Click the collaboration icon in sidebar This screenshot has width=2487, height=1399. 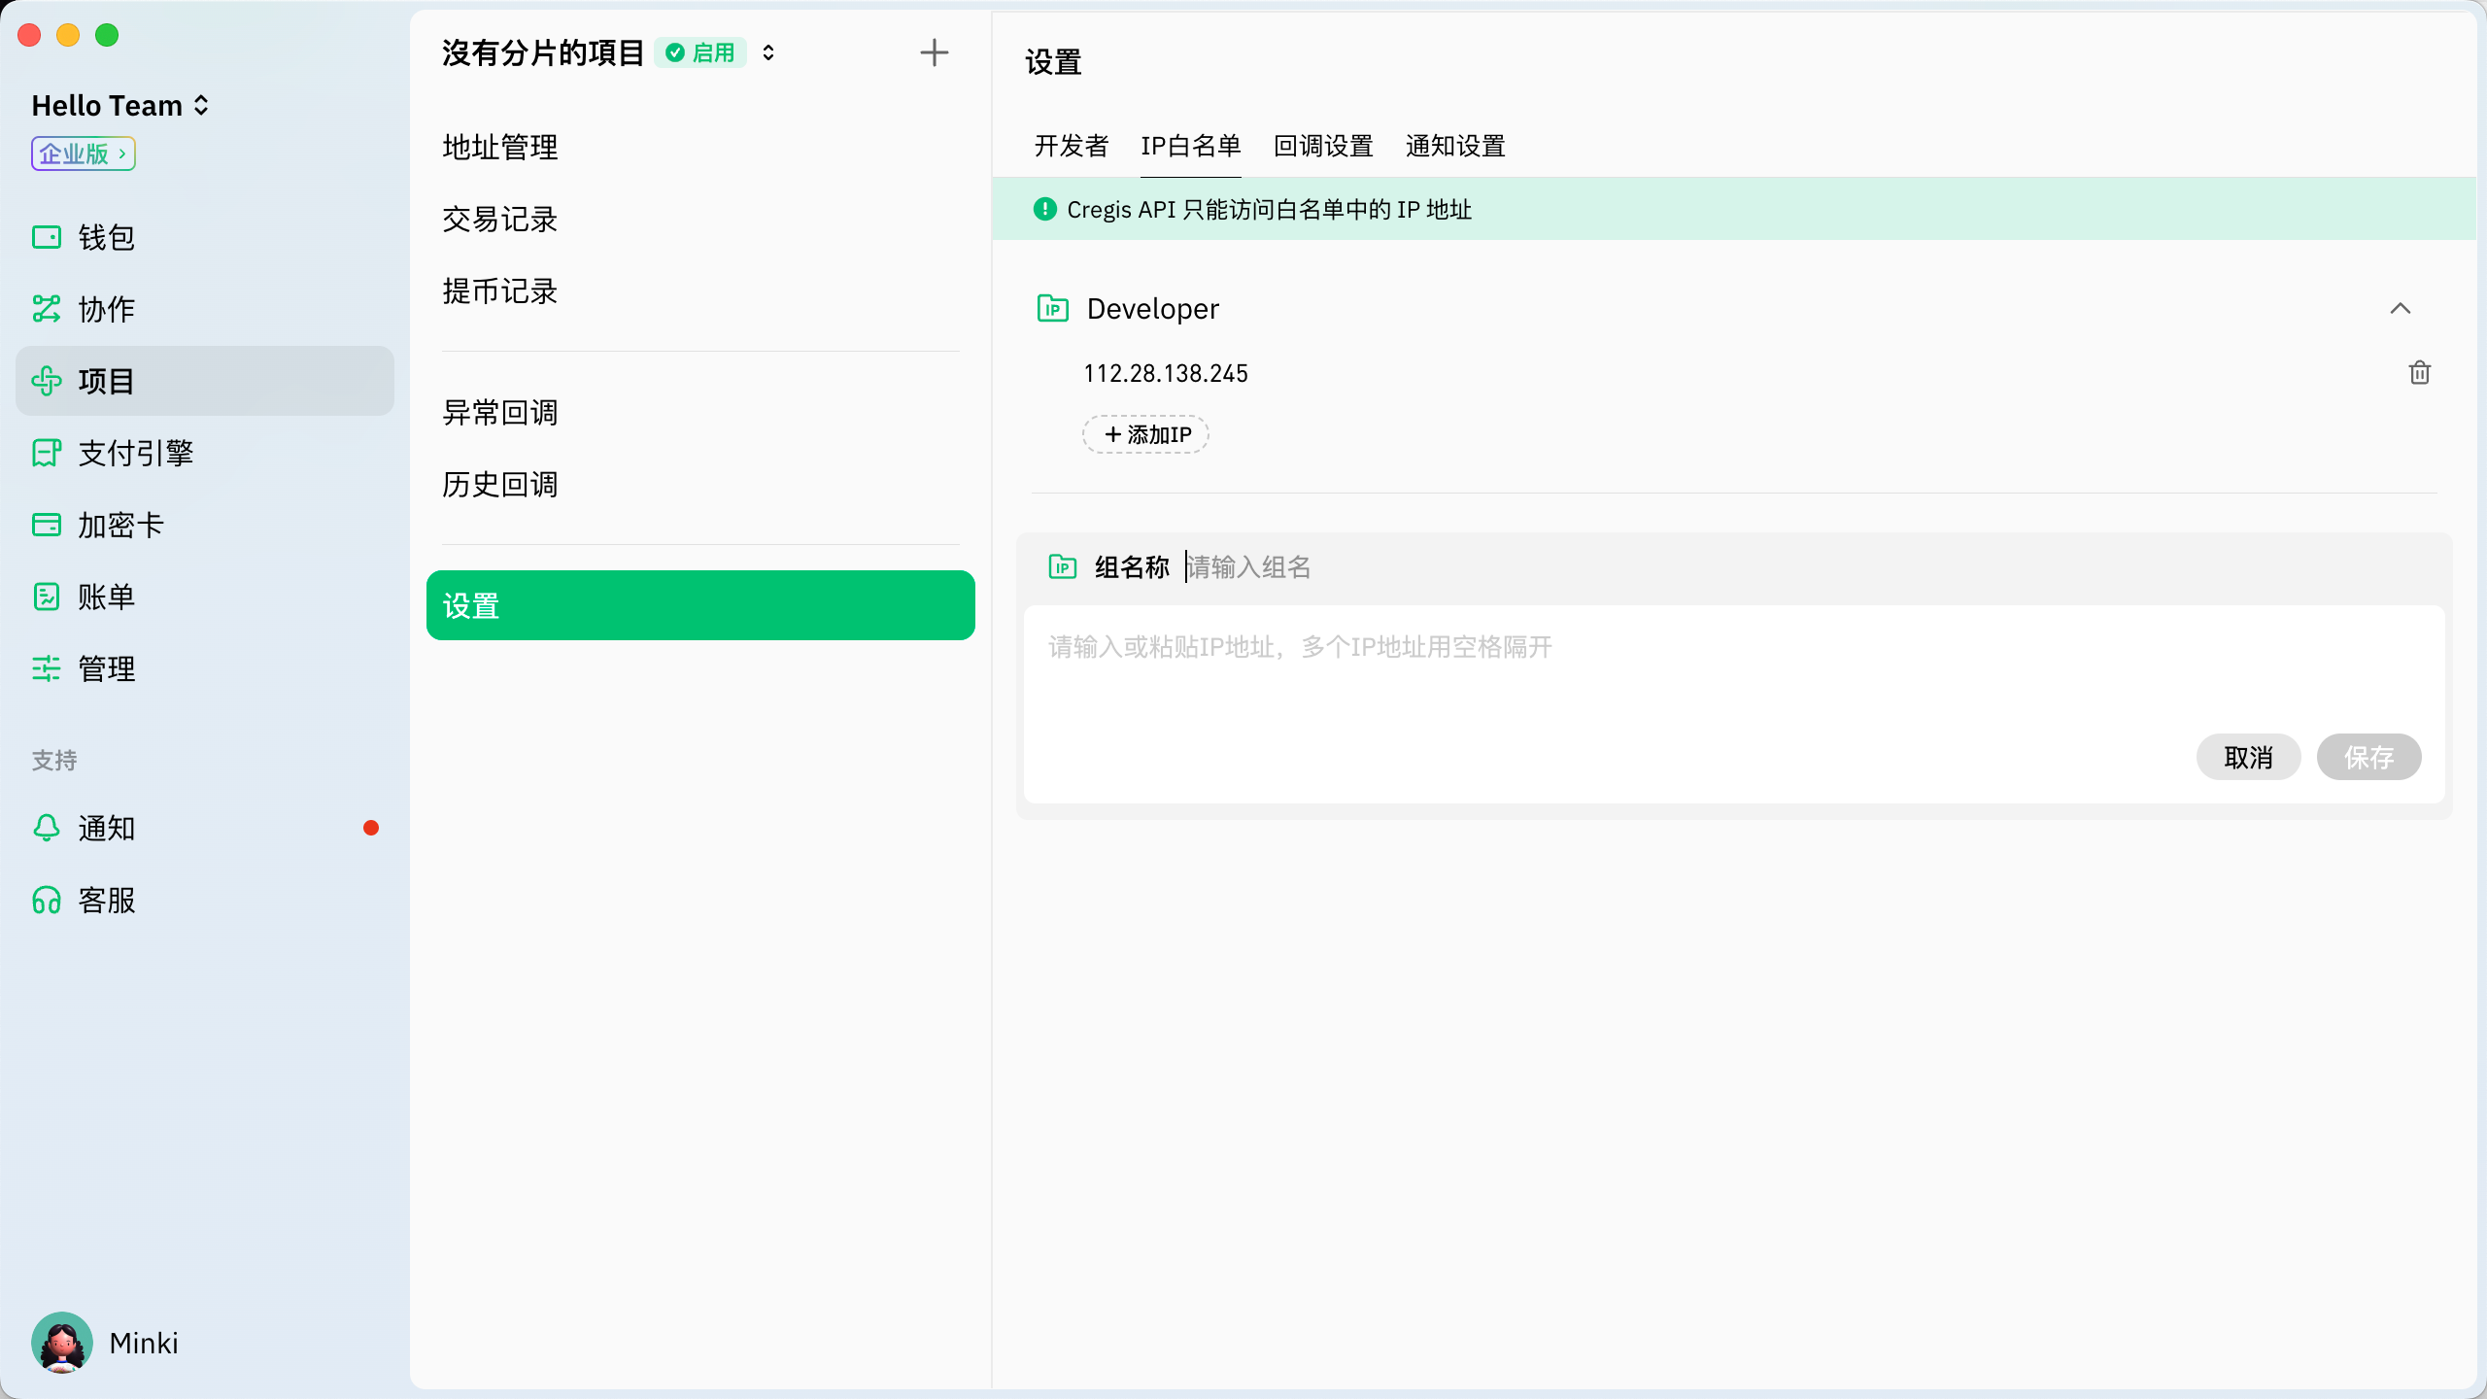(47, 309)
